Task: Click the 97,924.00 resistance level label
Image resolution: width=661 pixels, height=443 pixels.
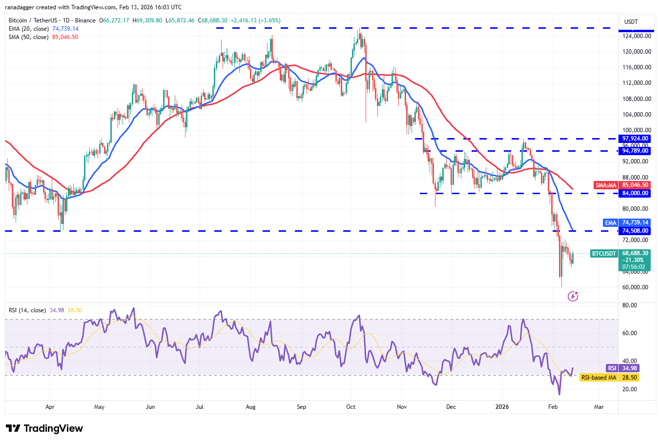Action: pos(634,139)
